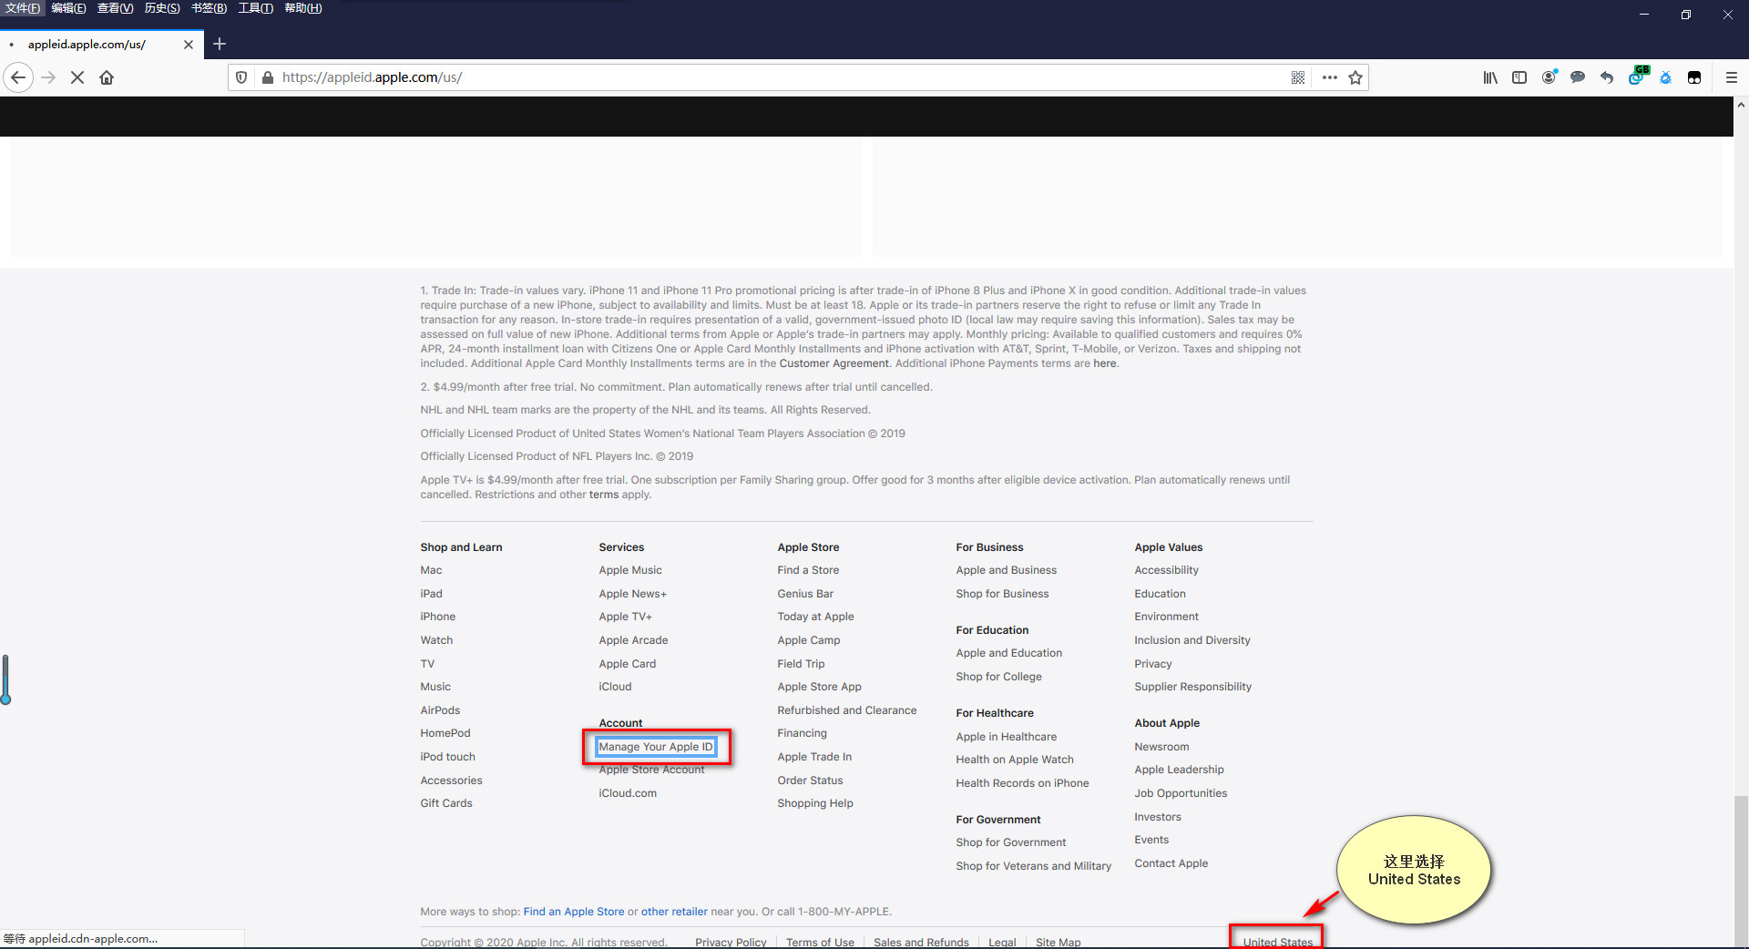Open page actions three-dot menu

[x=1330, y=77]
